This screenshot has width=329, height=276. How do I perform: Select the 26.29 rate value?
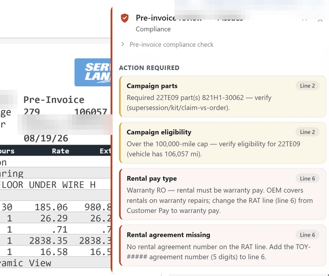[x=54, y=218]
